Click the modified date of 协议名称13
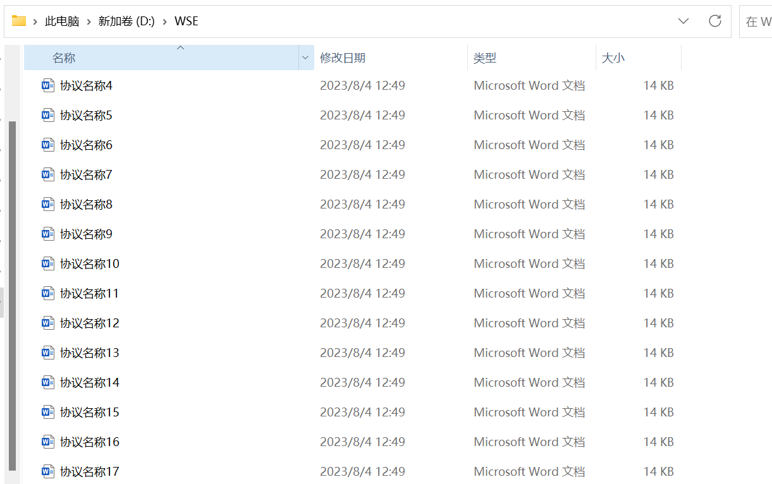772x484 pixels. click(362, 353)
